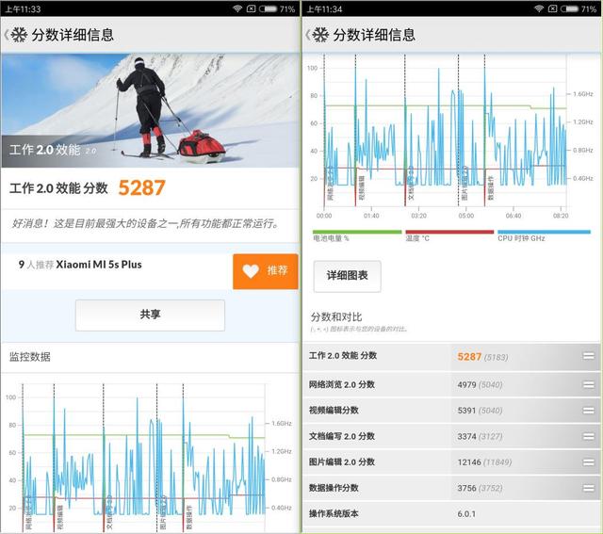603x534 pixels.
Task: Tap the battery icon in right status bar
Action: coord(569,8)
